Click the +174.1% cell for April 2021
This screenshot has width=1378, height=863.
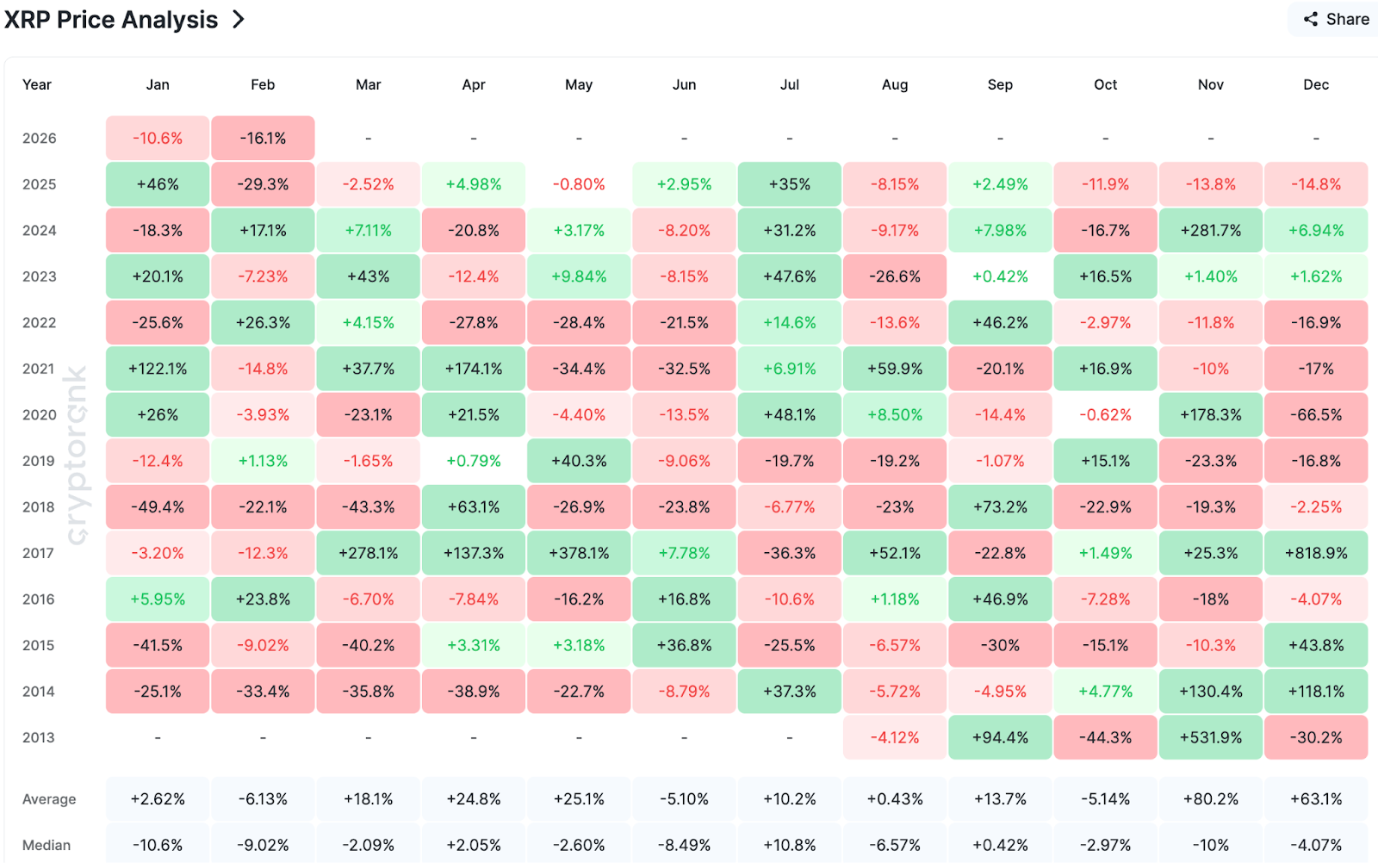[474, 369]
